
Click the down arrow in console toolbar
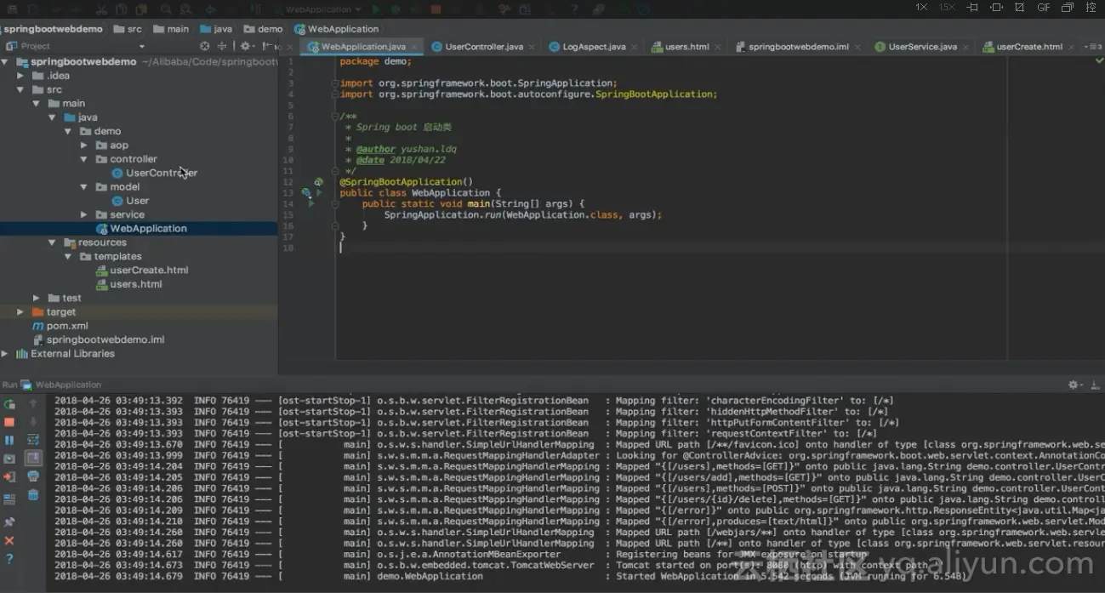coord(33,422)
